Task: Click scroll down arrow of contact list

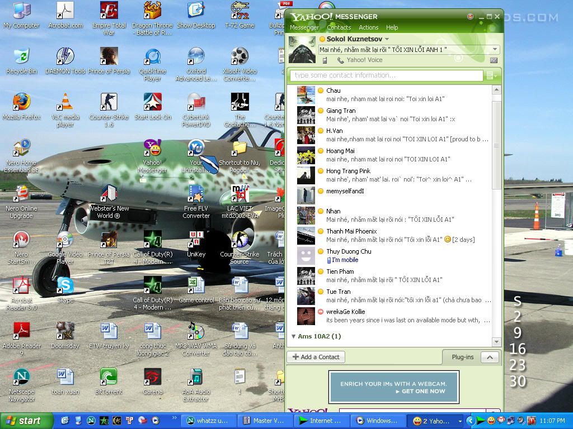Action: (496, 342)
